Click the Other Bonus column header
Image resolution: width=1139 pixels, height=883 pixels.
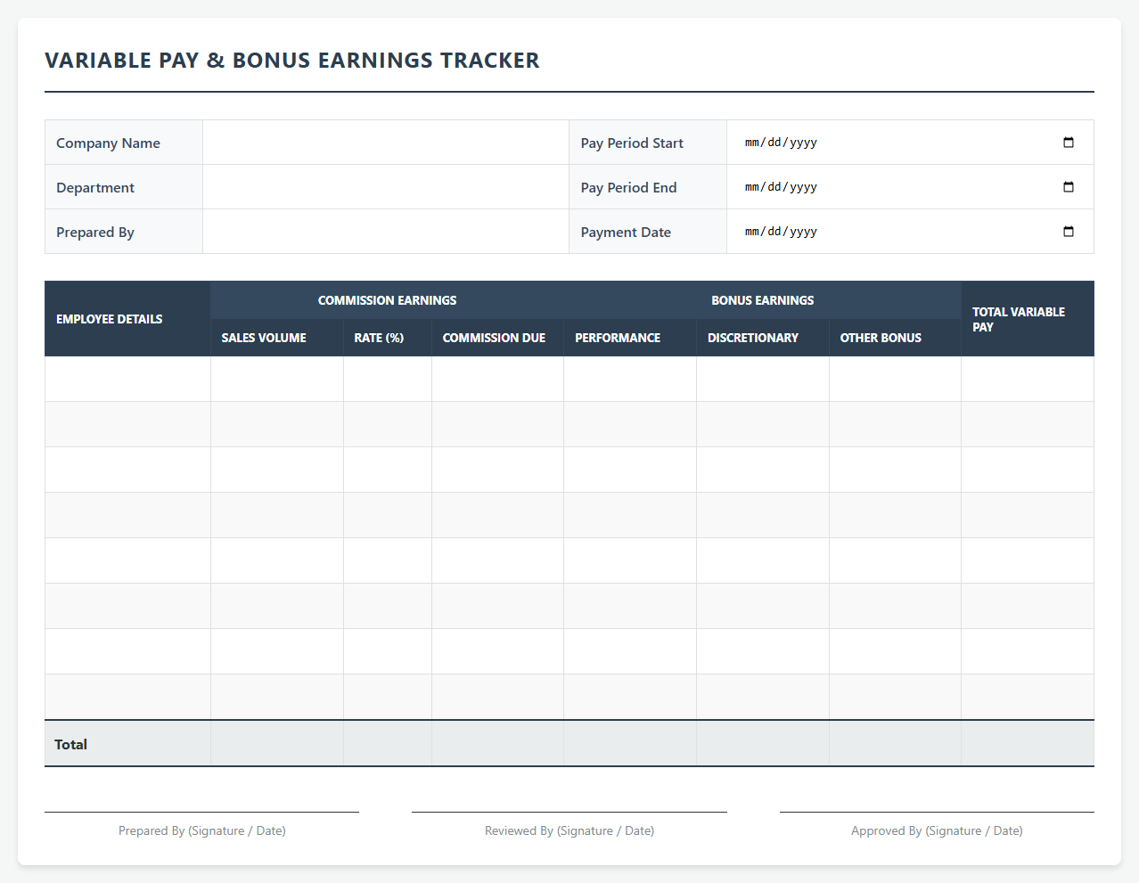(x=895, y=338)
